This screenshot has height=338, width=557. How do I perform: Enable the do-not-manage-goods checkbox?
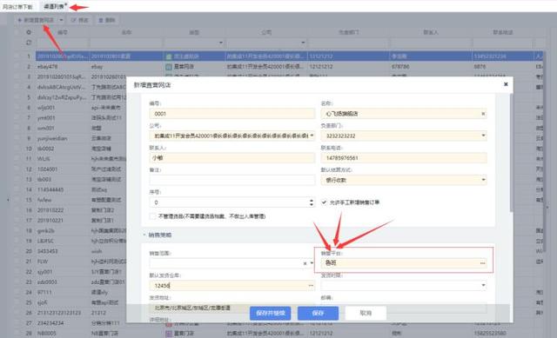pyautogui.click(x=152, y=216)
